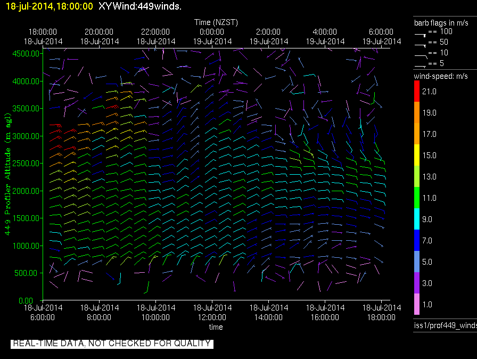Click the top axis '4:00:00' tick label
This screenshot has height=359, width=477.
[x=325, y=32]
